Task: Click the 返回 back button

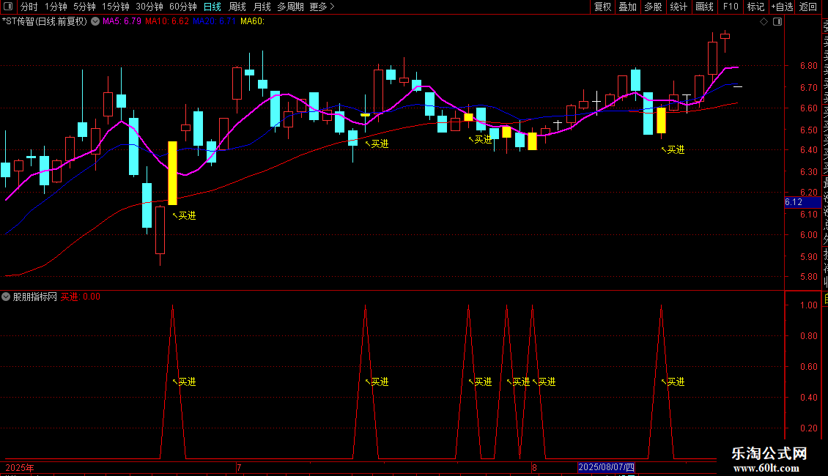Action: (x=808, y=7)
